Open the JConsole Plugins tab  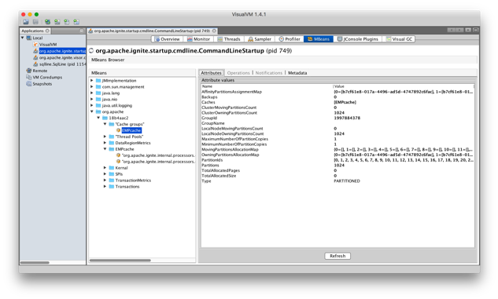[358, 39]
